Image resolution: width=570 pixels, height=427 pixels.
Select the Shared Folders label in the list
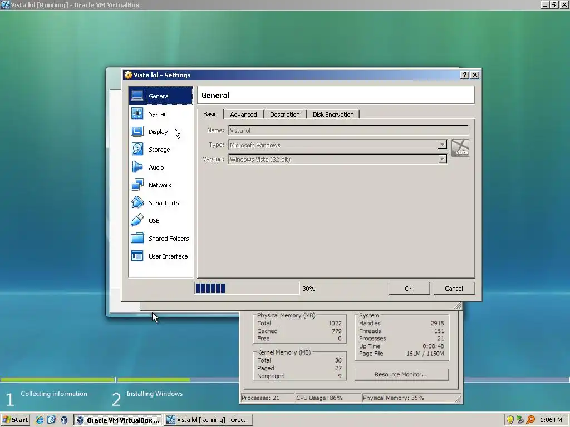169,239
